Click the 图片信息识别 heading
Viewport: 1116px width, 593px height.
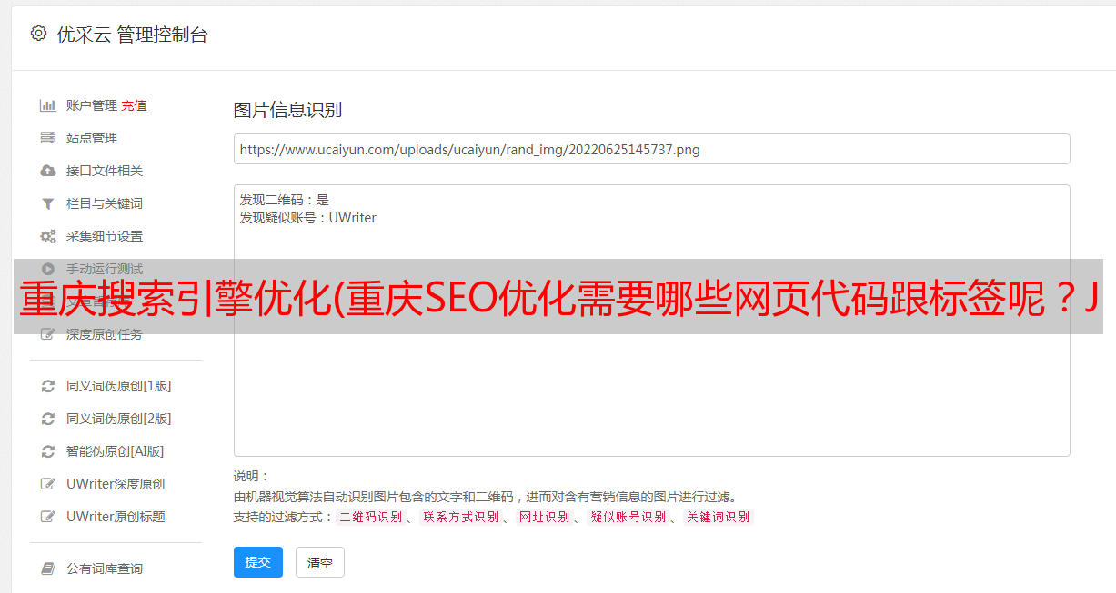[x=287, y=110]
